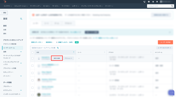
Task: Open the notifications bell
Action: 157,2
